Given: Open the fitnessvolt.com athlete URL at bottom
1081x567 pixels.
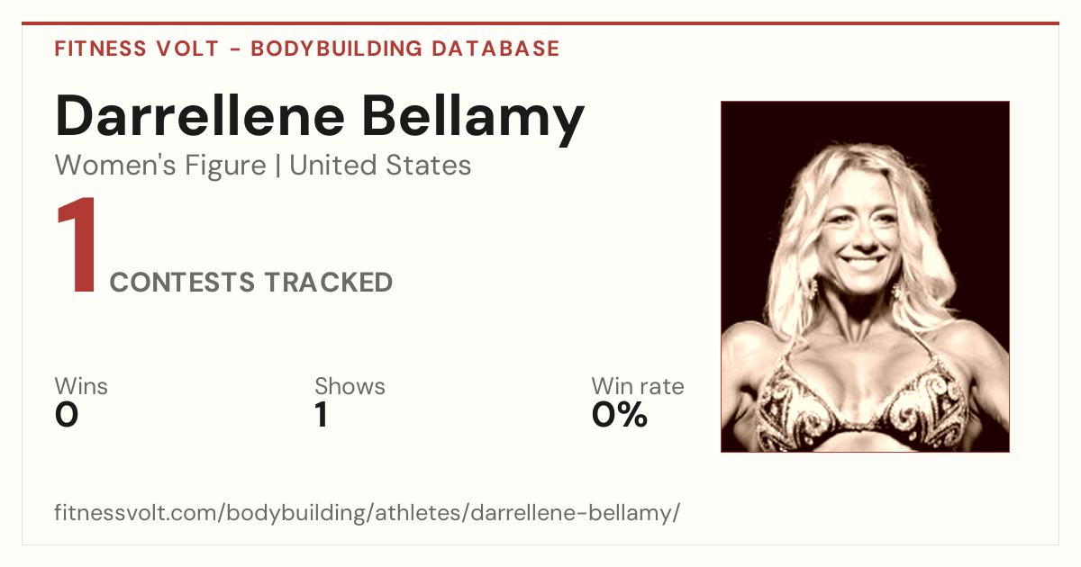Looking at the screenshot, I should point(367,513).
